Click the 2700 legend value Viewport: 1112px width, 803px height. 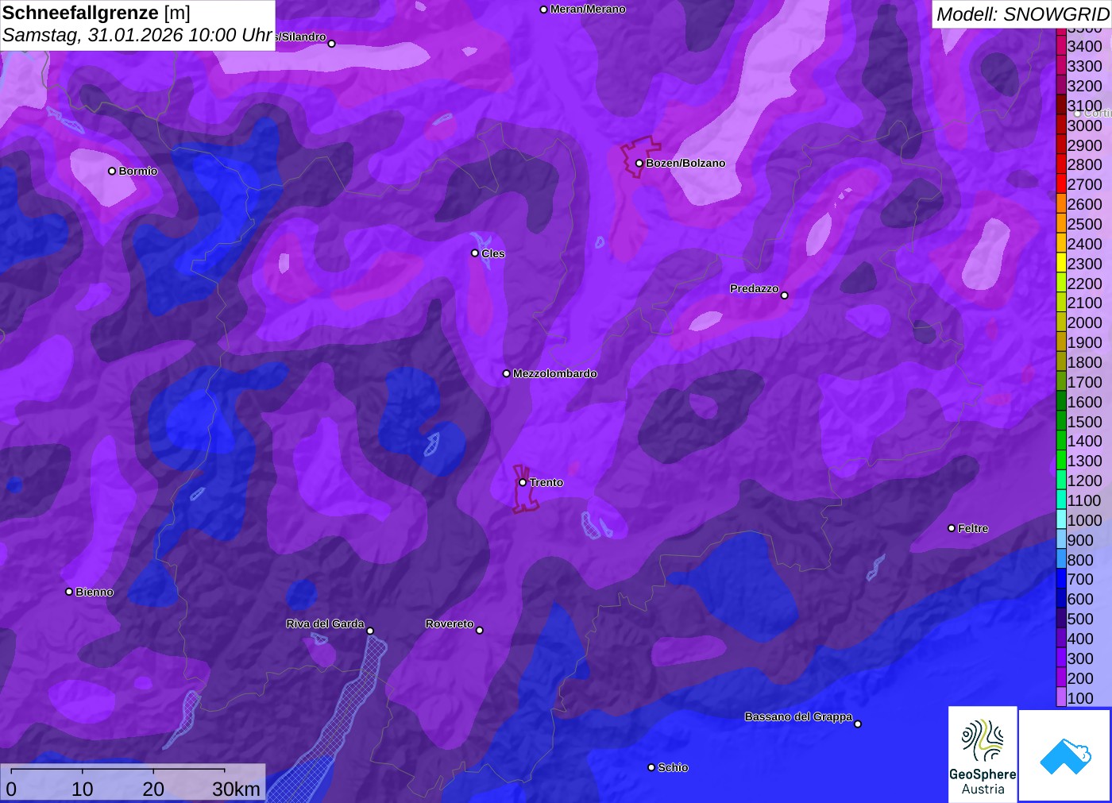1084,184
